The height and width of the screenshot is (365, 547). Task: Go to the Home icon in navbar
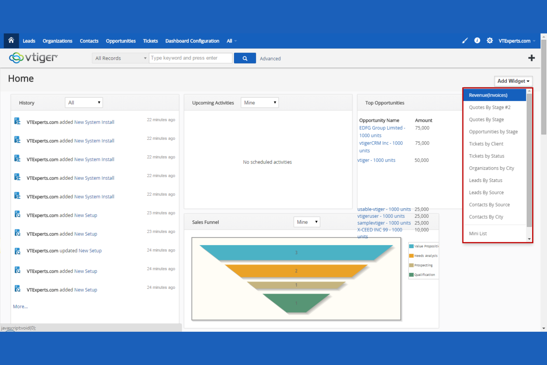[x=11, y=41]
